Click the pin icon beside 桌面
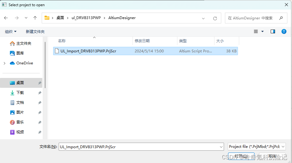Viewport: 292px width, 163px height. coord(40,83)
